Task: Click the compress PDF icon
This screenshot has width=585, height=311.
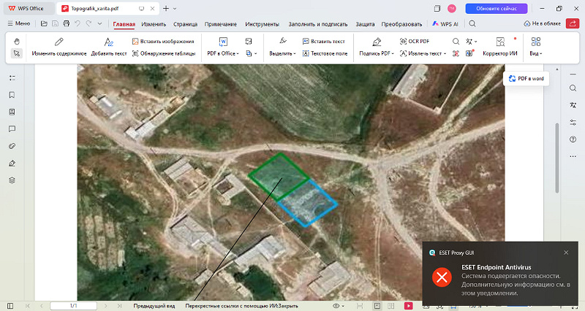Action: click(x=456, y=53)
